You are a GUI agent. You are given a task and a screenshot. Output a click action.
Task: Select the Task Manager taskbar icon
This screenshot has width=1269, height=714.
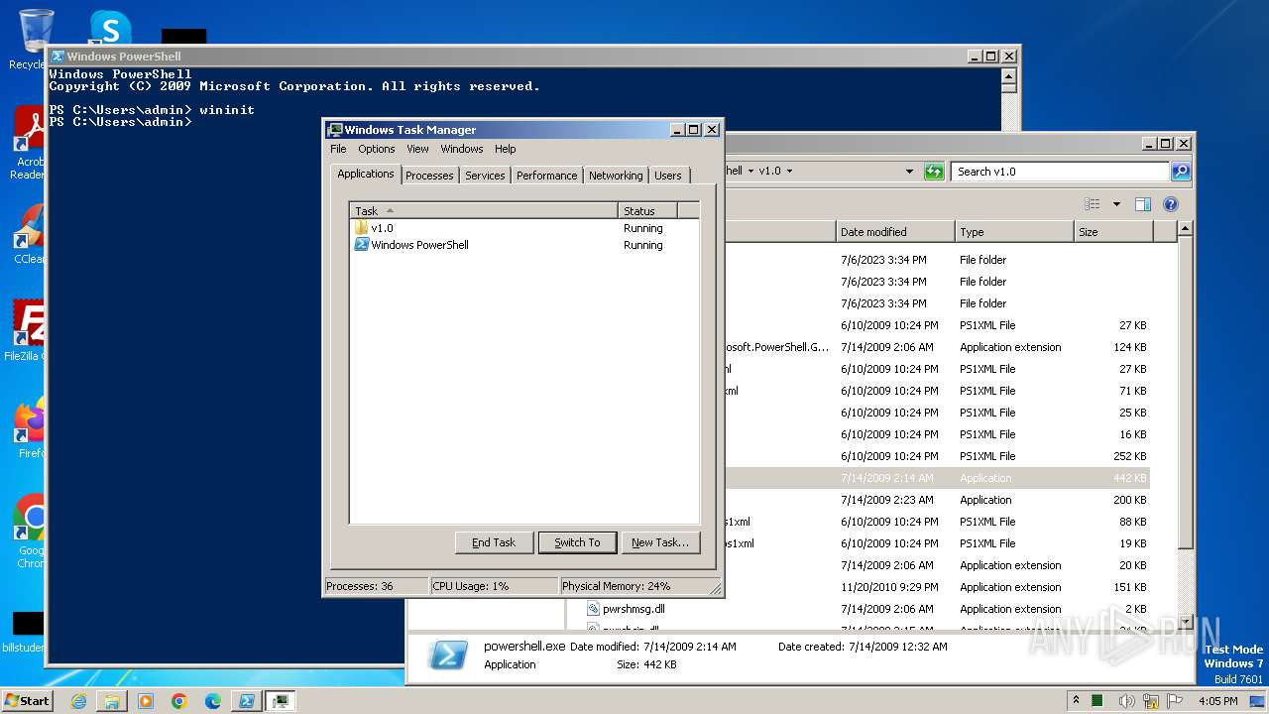coord(282,701)
